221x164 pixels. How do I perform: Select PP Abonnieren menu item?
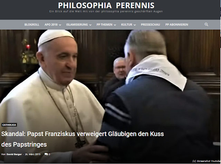click(x=177, y=24)
